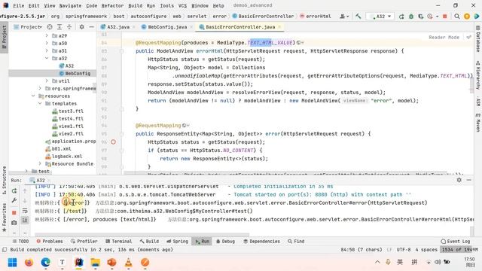Open the Profiler tool window

(84, 242)
